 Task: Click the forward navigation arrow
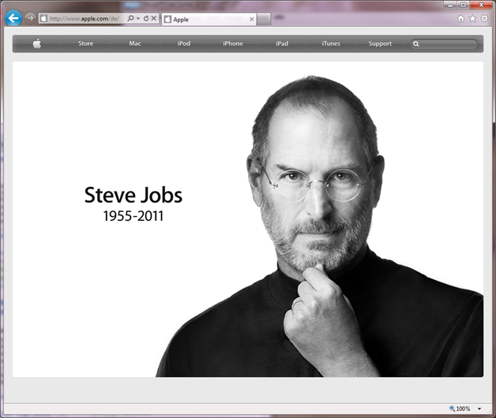tap(30, 18)
